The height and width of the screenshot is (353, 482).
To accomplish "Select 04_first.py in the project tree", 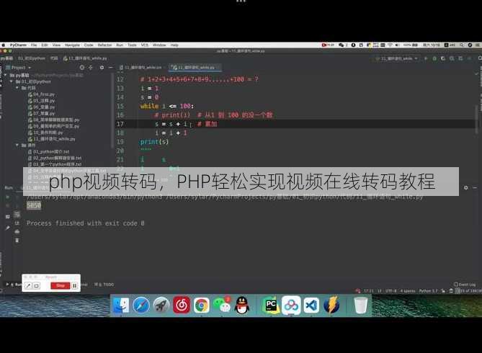I will 42,94.
